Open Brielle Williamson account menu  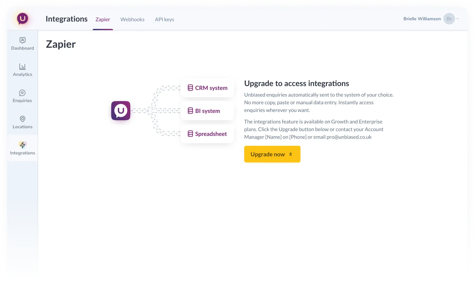(x=422, y=19)
